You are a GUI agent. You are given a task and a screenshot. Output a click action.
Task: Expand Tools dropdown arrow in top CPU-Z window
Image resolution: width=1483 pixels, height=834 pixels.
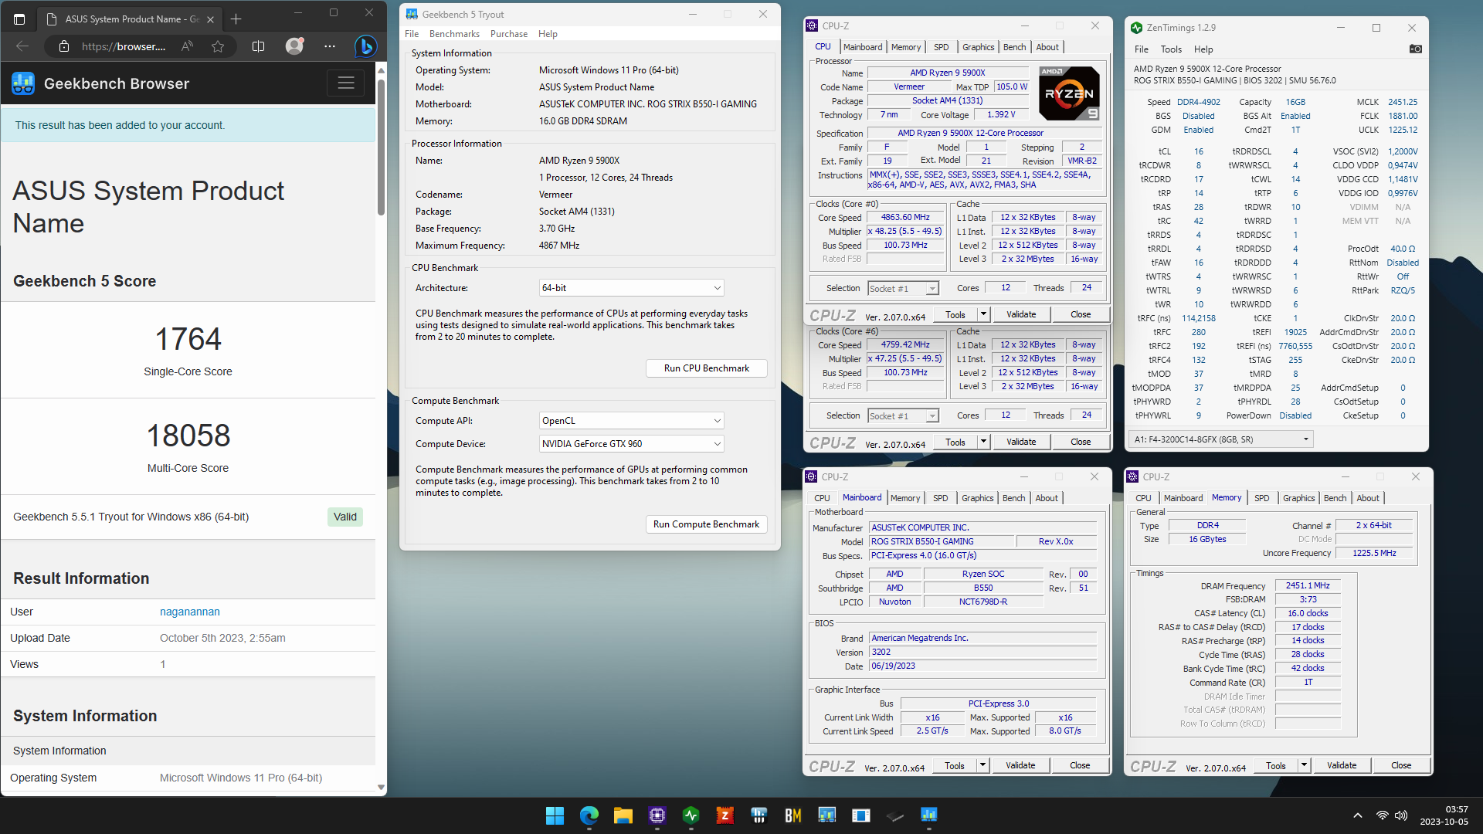983,314
